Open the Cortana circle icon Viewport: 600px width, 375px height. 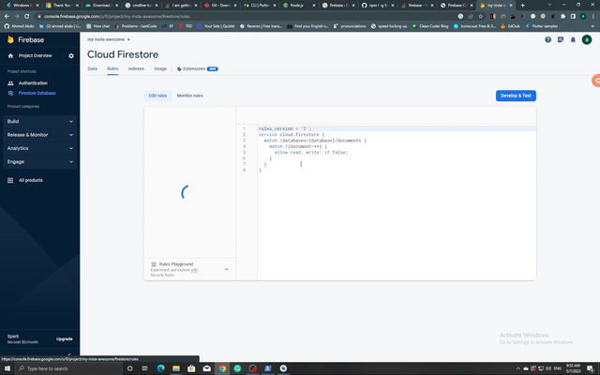pyautogui.click(x=129, y=368)
